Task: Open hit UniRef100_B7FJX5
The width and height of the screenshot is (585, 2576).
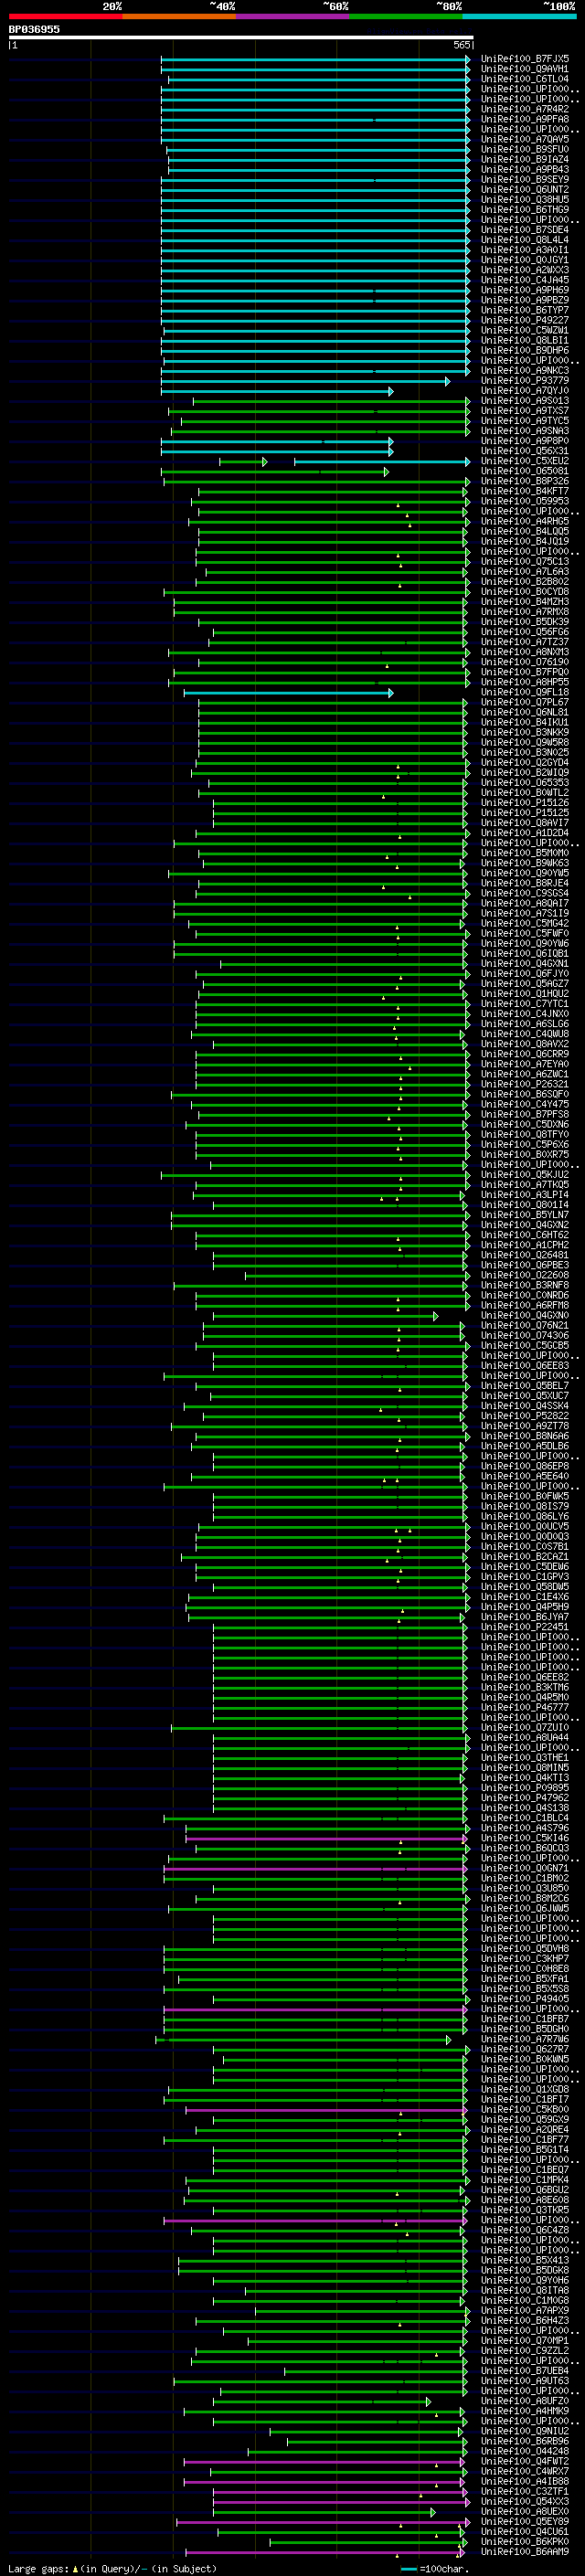Action: 525,59
